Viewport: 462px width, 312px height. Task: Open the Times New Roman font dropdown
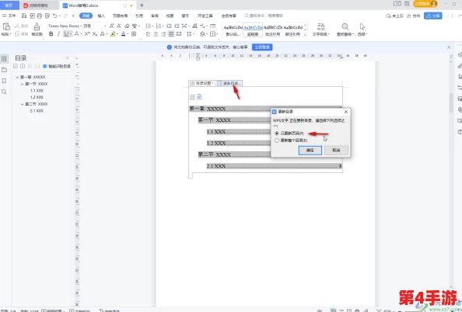65,26
